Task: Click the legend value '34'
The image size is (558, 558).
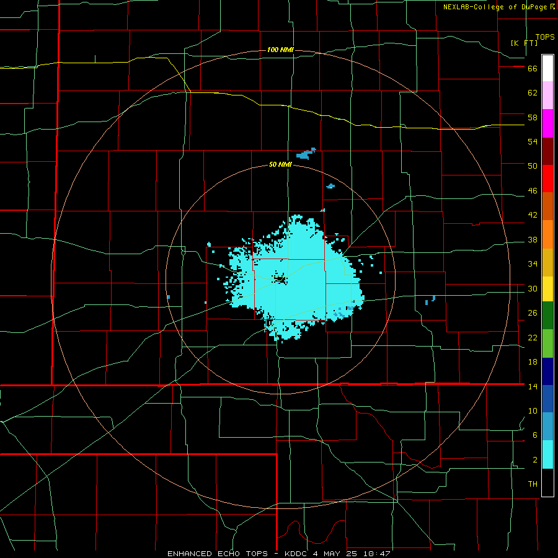Action: [533, 264]
